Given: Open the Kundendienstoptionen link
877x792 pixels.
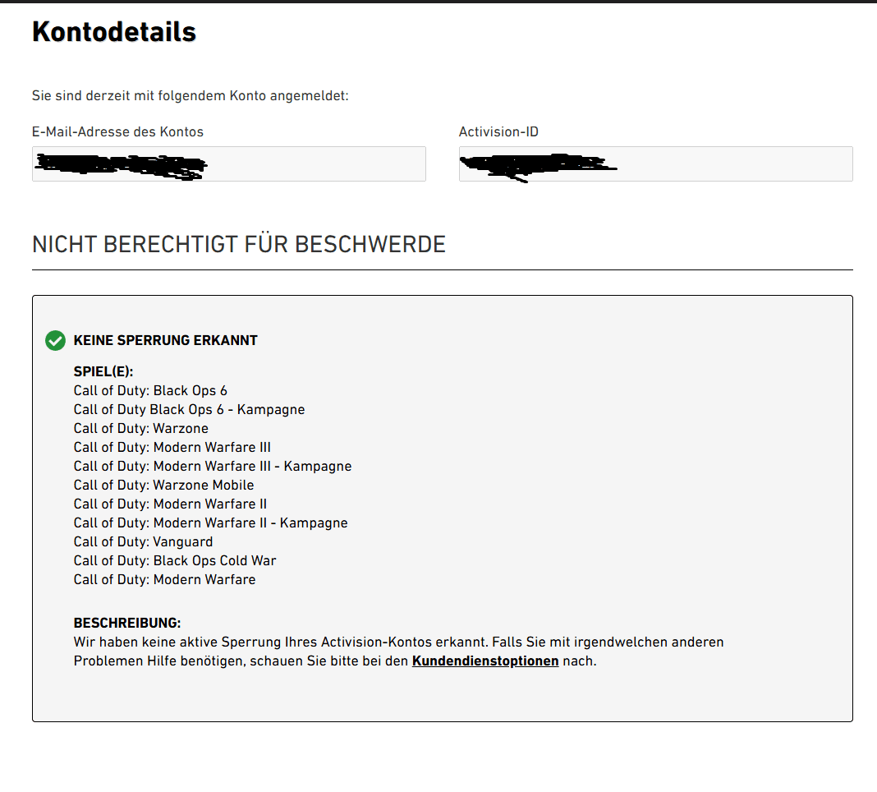Looking at the screenshot, I should 485,661.
